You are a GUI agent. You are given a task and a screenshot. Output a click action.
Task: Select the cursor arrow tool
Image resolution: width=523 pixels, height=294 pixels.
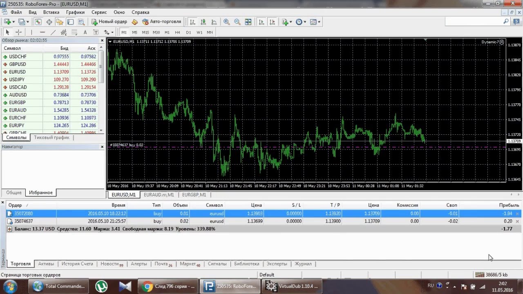point(7,32)
